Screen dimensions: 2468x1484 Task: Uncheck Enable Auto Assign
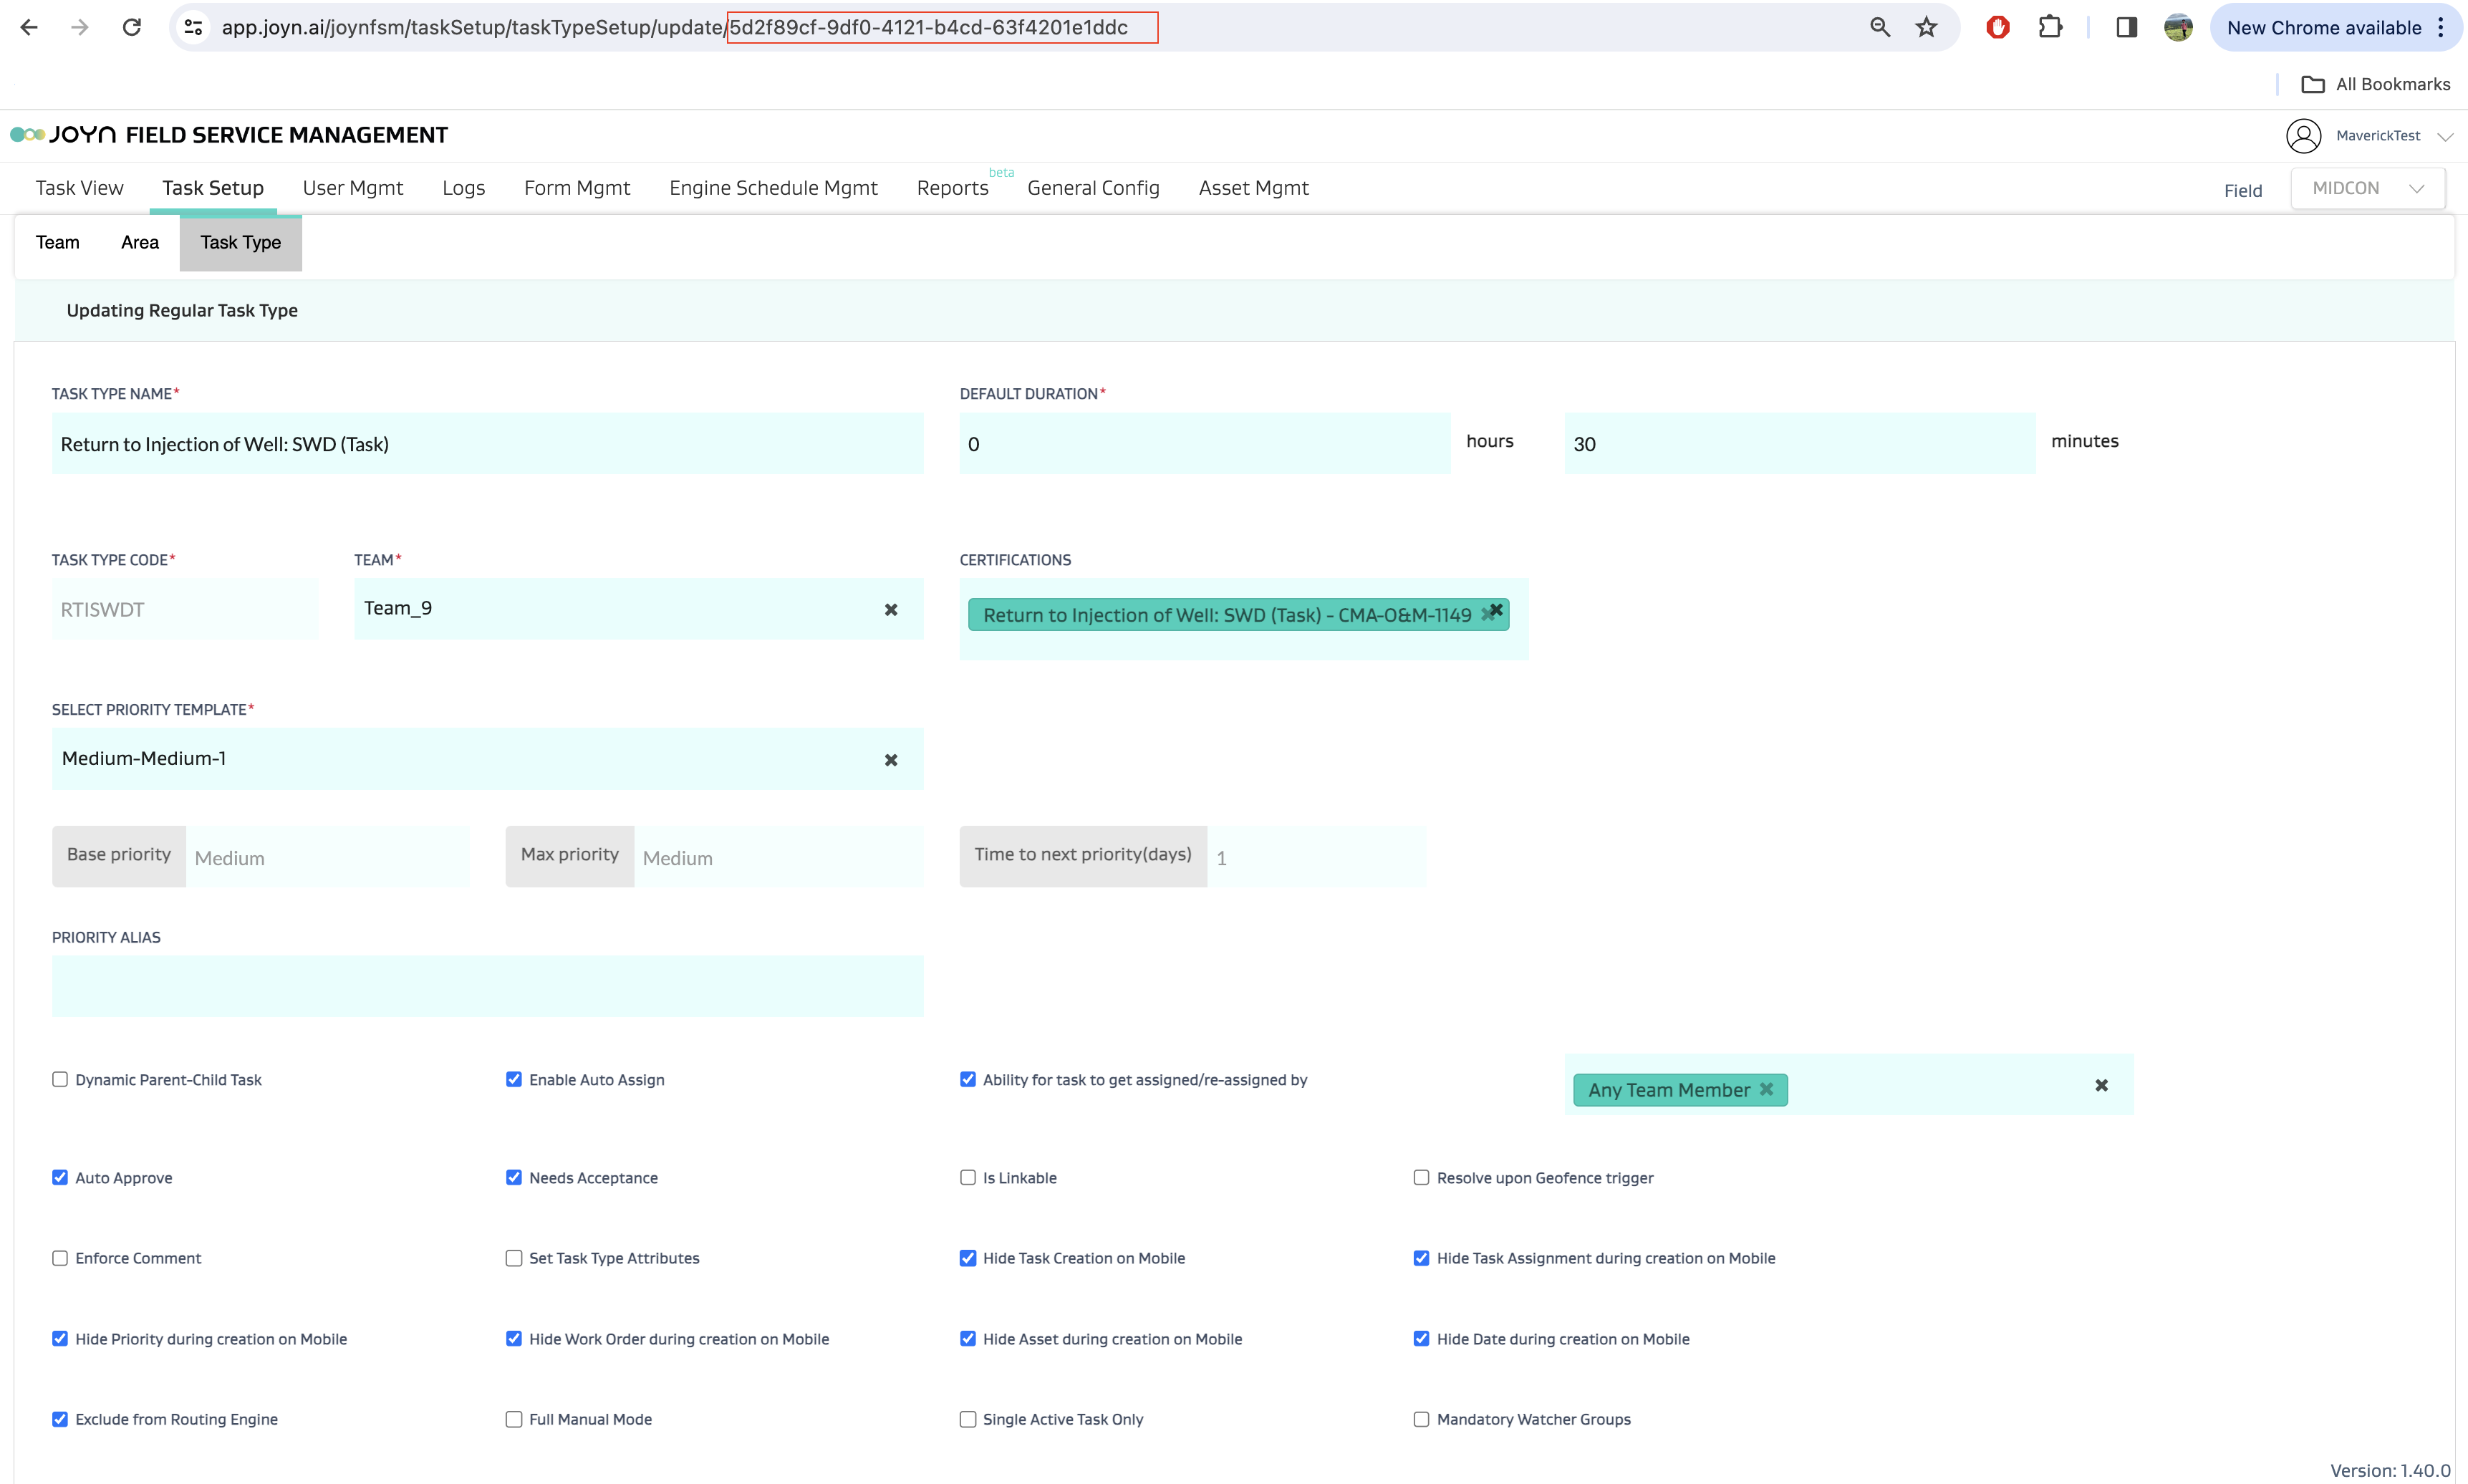pos(514,1079)
